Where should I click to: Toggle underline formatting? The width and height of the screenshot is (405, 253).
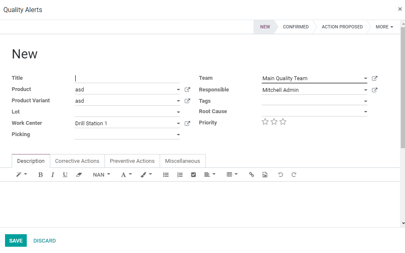[x=65, y=175]
